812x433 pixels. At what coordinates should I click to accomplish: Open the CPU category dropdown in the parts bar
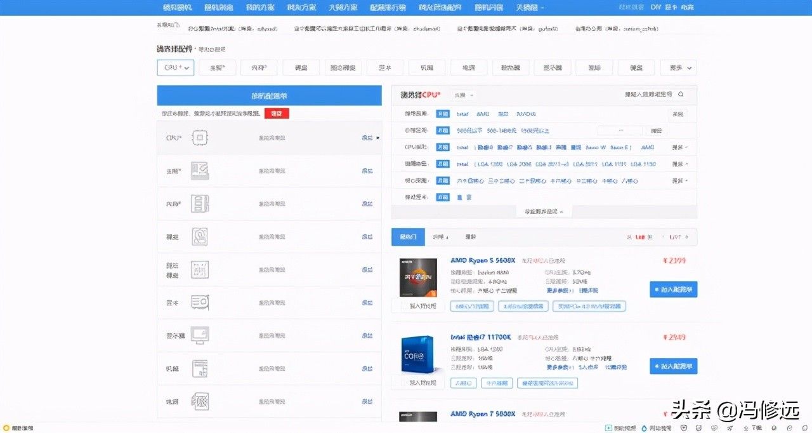[176, 67]
